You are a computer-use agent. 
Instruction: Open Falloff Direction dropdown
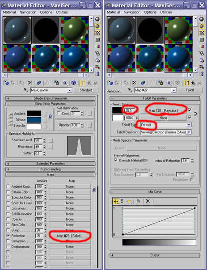tap(189, 132)
